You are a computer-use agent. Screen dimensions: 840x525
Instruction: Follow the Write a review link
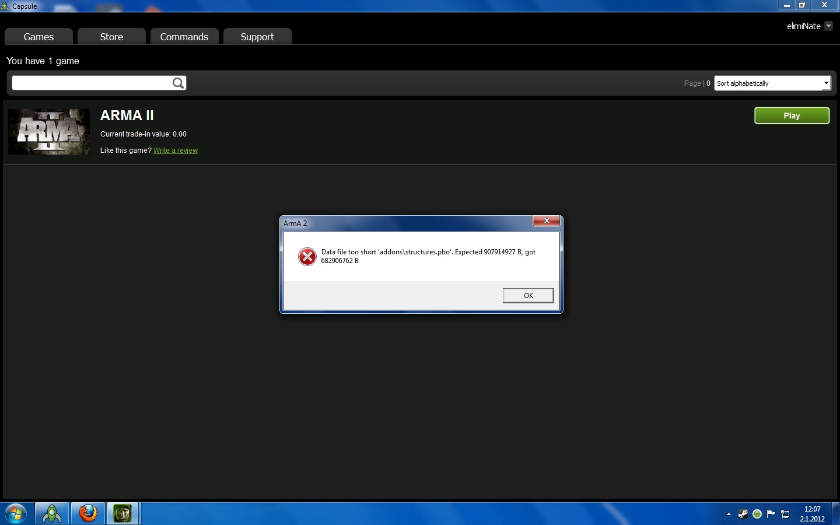click(176, 150)
